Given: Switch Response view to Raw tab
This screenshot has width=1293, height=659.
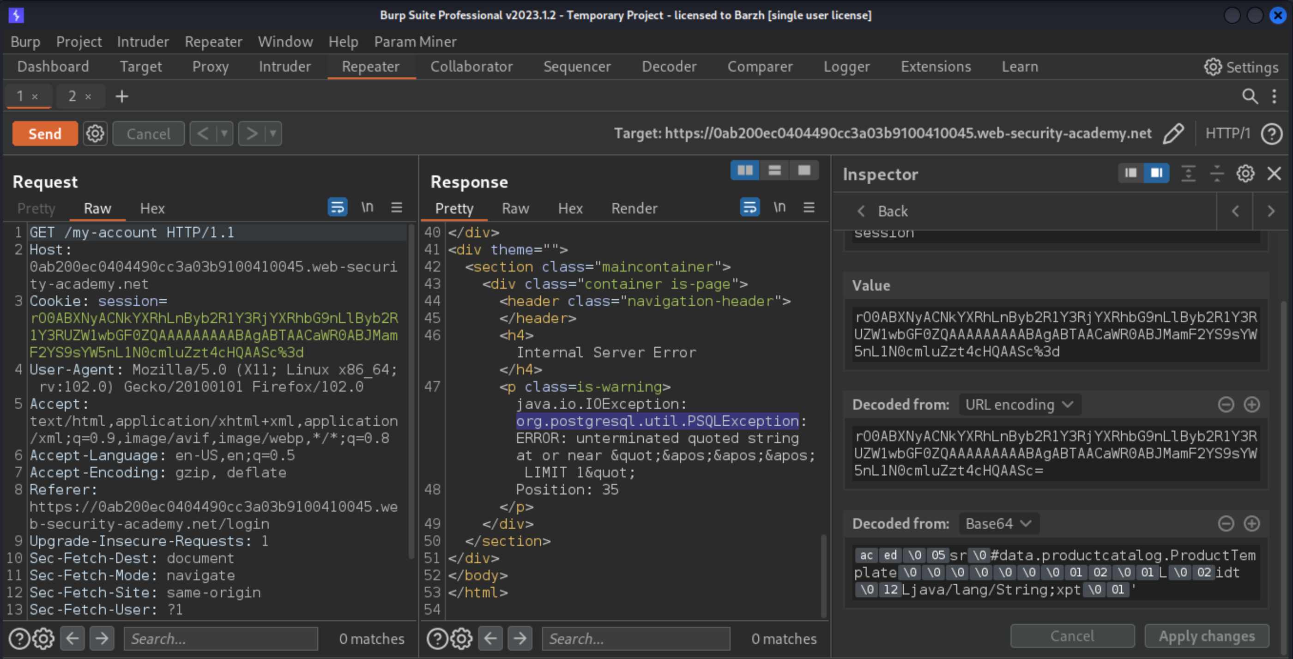Looking at the screenshot, I should [x=515, y=208].
